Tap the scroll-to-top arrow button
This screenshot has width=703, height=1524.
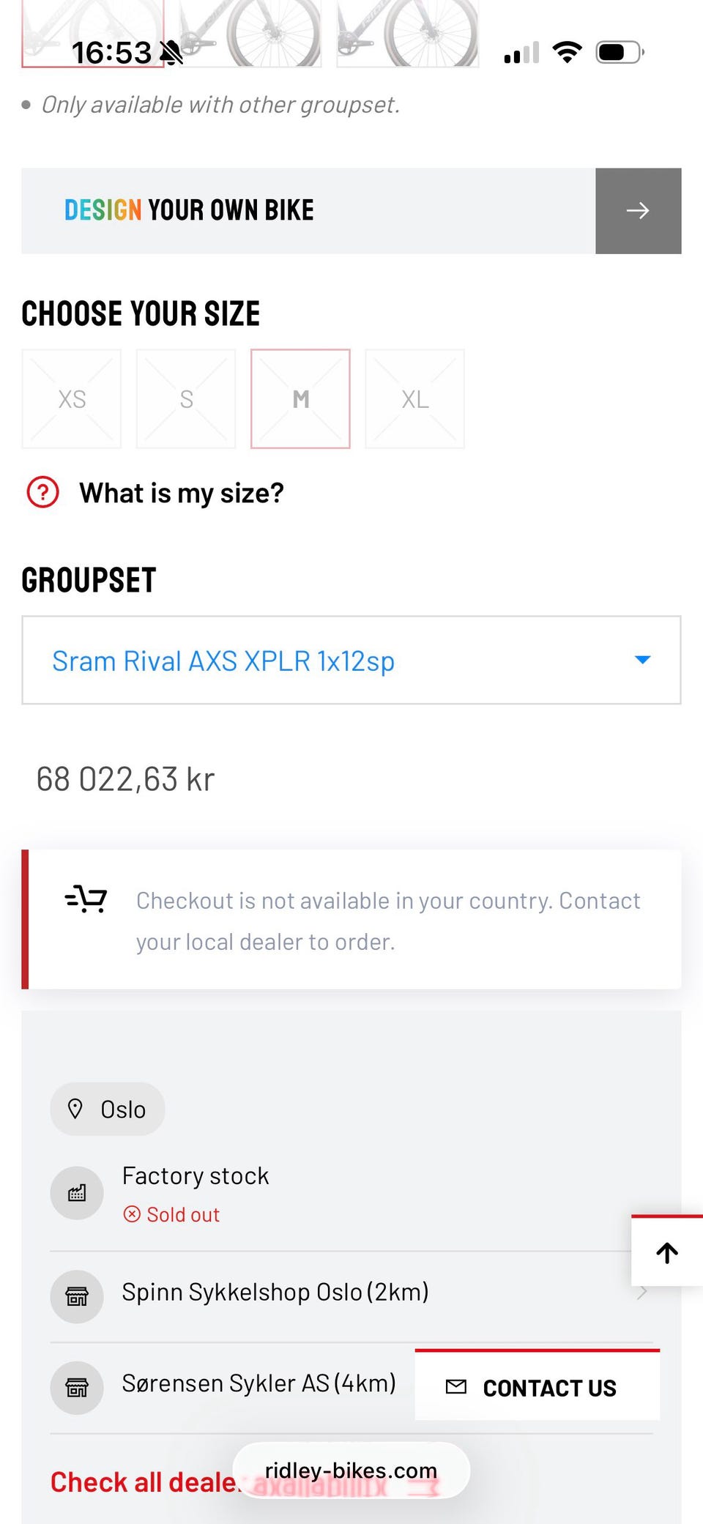pos(666,1252)
